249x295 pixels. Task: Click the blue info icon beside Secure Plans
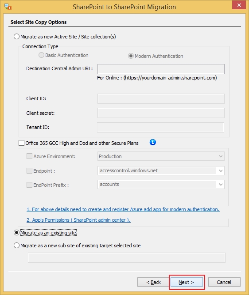152,142
